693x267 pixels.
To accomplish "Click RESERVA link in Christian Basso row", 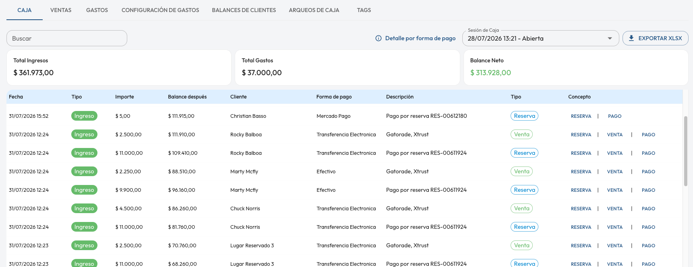I will pyautogui.click(x=581, y=116).
